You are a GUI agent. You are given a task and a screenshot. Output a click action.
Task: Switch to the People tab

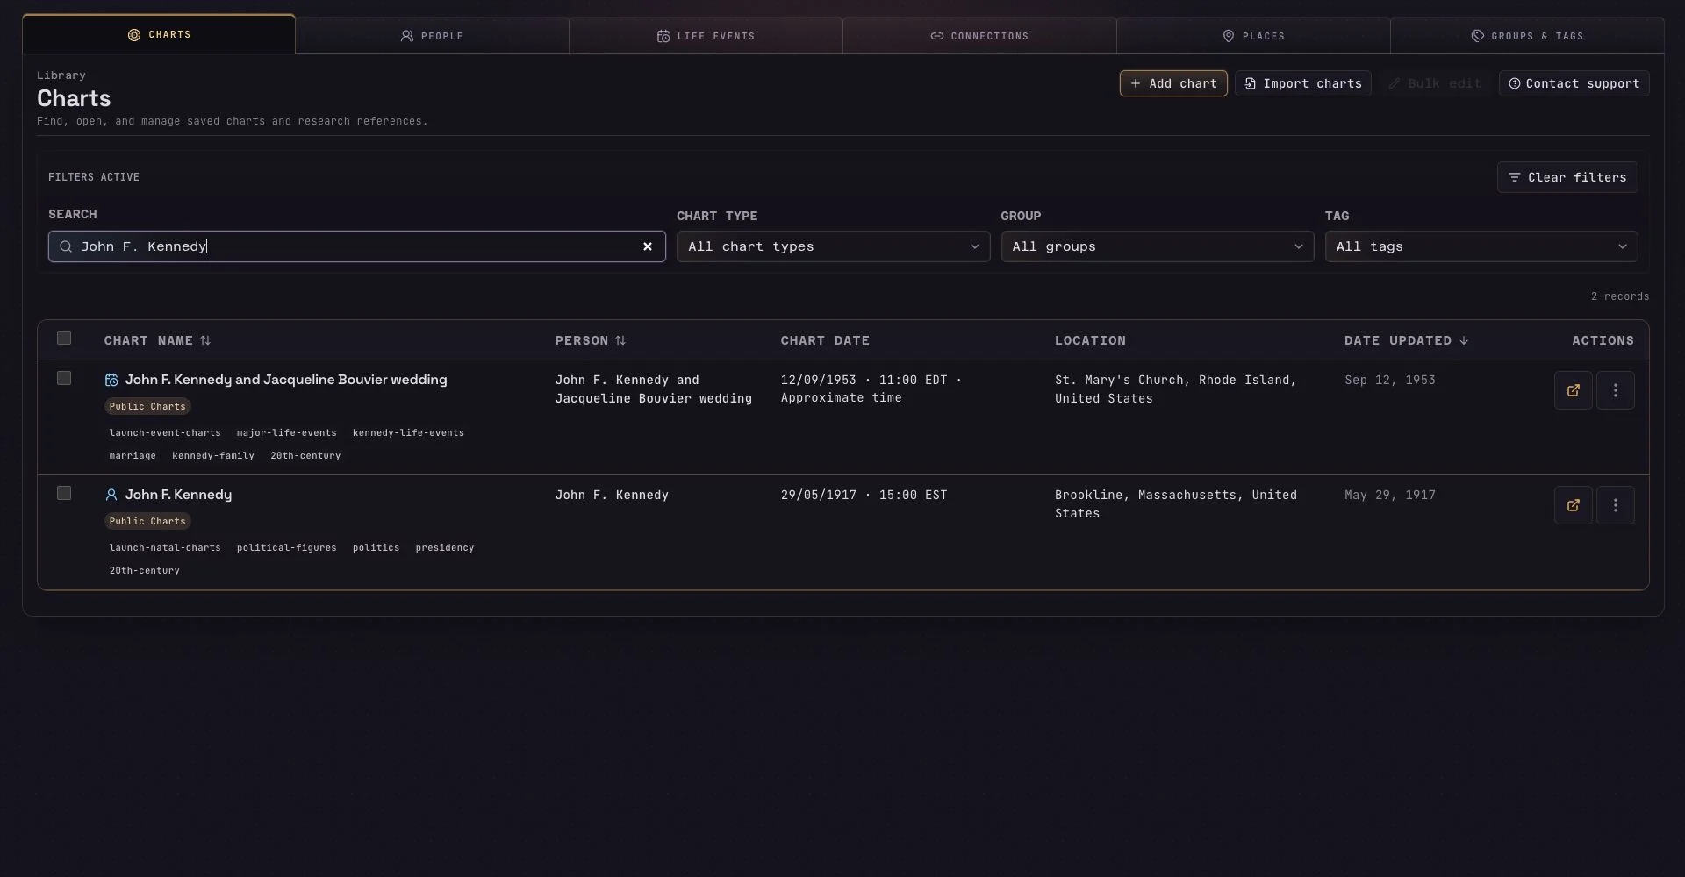click(x=432, y=36)
